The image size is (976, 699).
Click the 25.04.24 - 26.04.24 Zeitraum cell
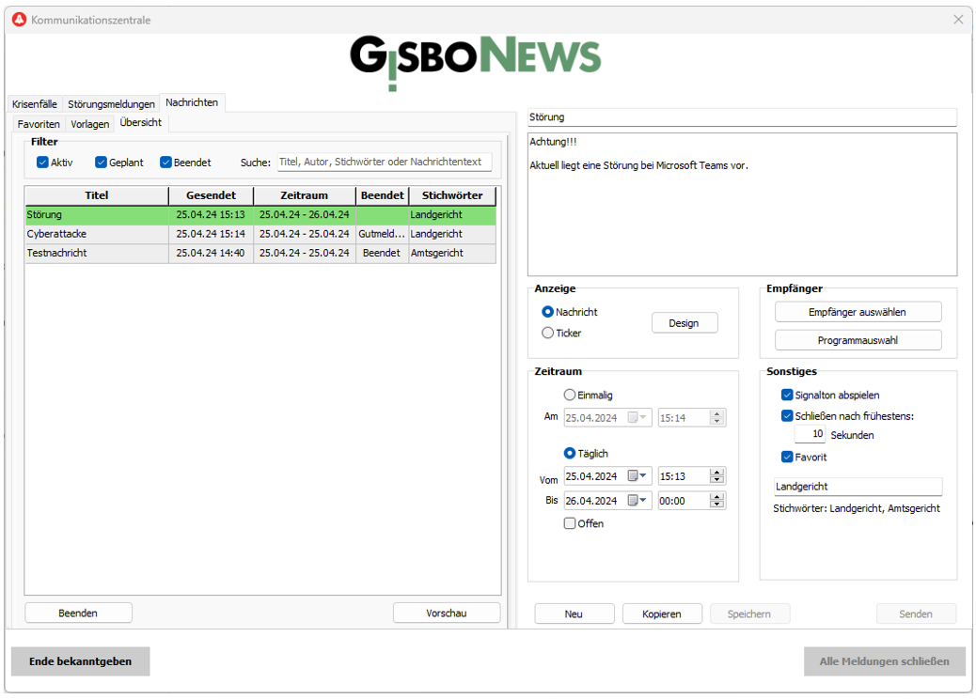point(304,214)
